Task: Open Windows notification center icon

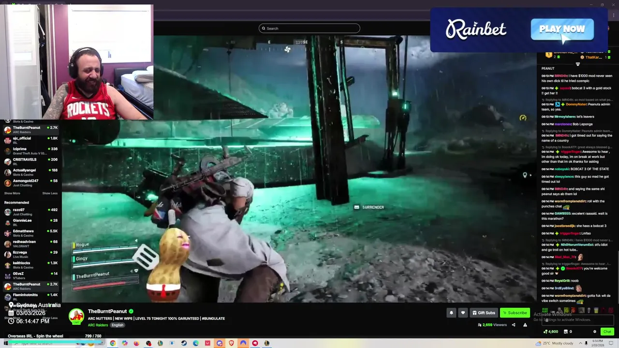Action: pos(611,343)
